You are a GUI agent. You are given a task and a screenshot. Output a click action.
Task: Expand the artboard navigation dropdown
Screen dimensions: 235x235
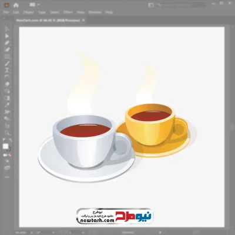point(83,233)
